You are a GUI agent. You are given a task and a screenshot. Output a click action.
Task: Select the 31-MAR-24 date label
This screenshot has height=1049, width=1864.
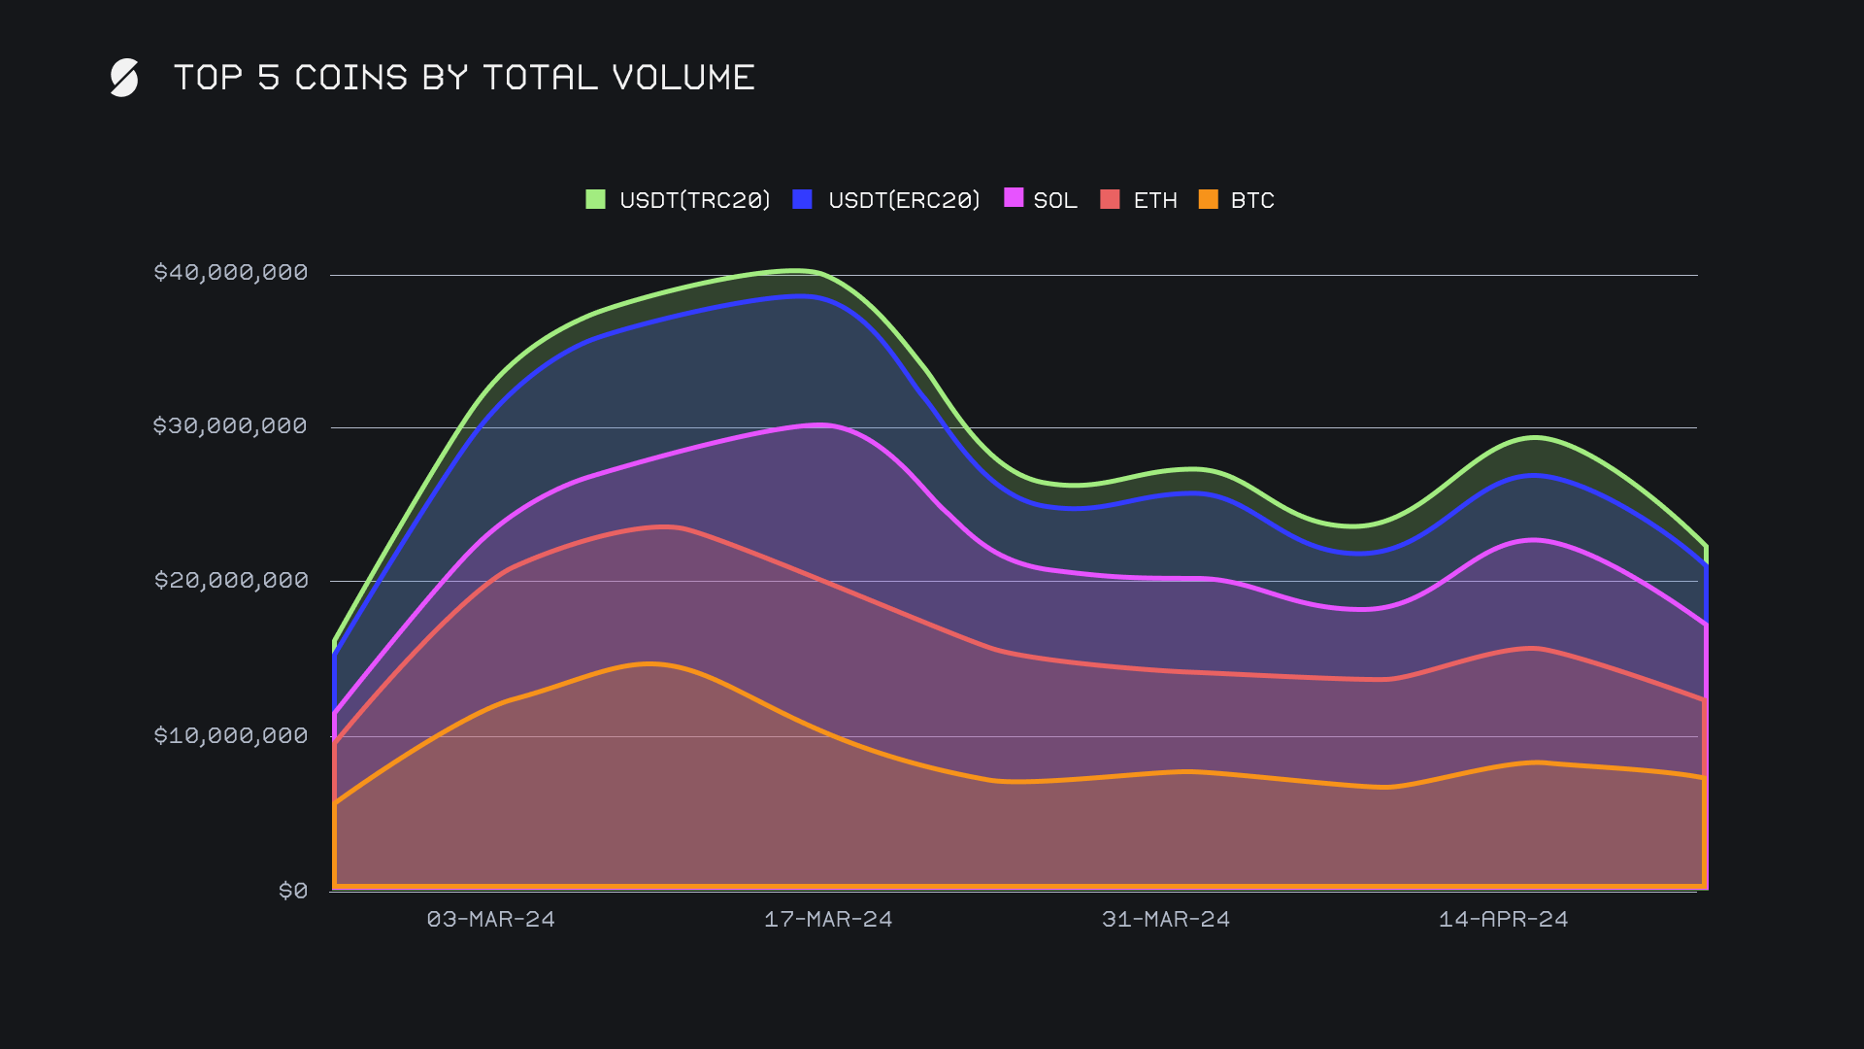pos(1165,919)
